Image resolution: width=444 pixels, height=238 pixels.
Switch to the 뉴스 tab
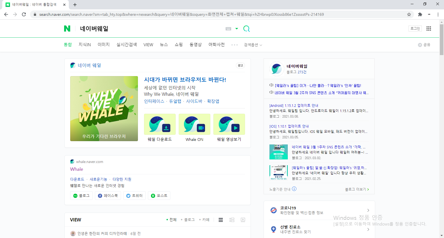coord(164,45)
